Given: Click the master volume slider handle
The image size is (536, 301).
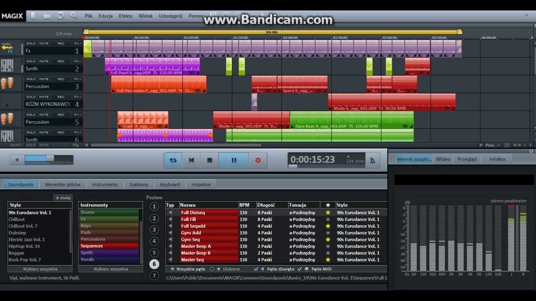Looking at the screenshot, I should [49, 158].
